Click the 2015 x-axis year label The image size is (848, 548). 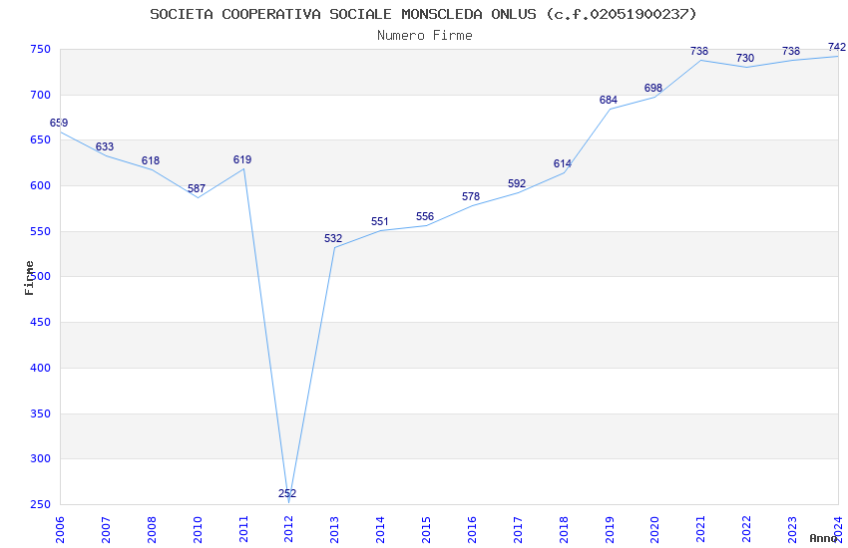[x=426, y=530]
